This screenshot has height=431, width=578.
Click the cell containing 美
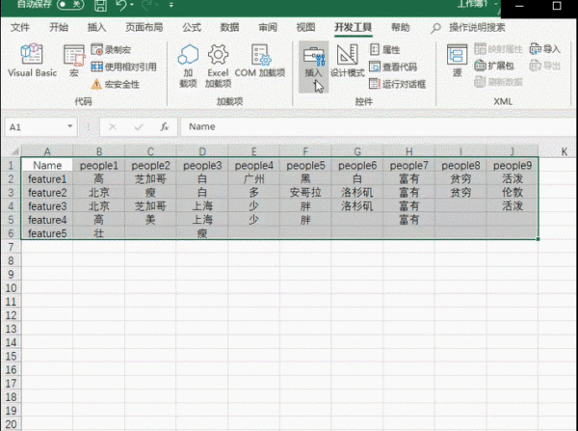coord(150,220)
